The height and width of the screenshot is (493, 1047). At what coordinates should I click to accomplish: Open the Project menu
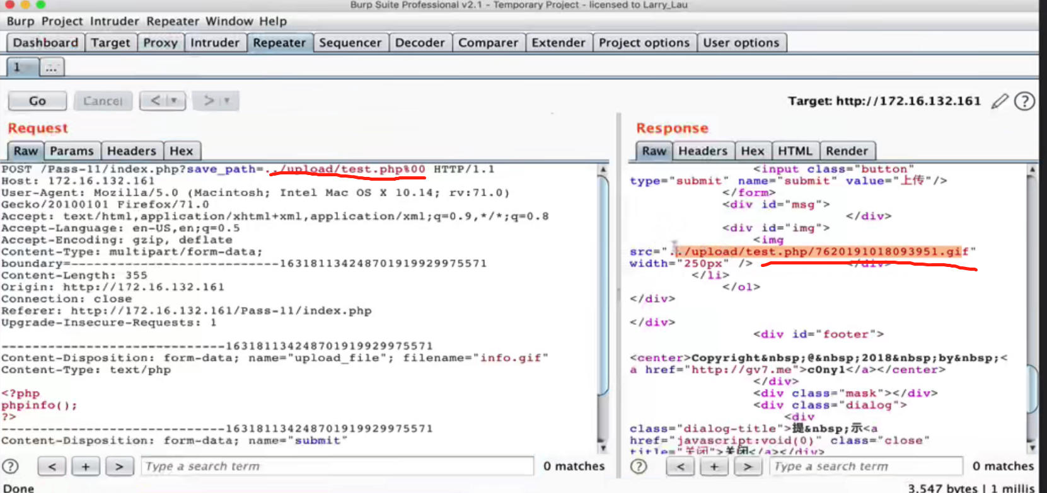62,21
